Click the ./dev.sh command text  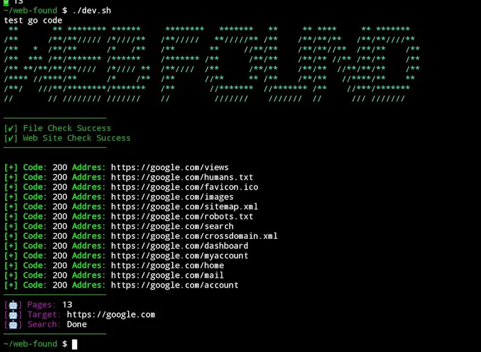tap(92, 10)
